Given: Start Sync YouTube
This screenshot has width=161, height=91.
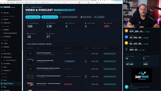Looking at the screenshot, I should point(86,17).
